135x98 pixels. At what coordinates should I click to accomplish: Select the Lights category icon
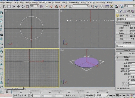coord(124,15)
